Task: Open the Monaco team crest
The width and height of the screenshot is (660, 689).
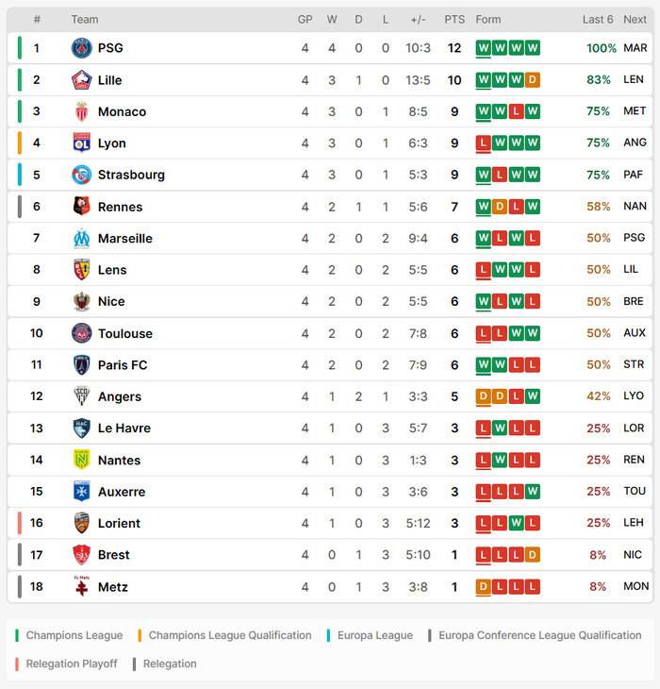Action: (x=82, y=111)
